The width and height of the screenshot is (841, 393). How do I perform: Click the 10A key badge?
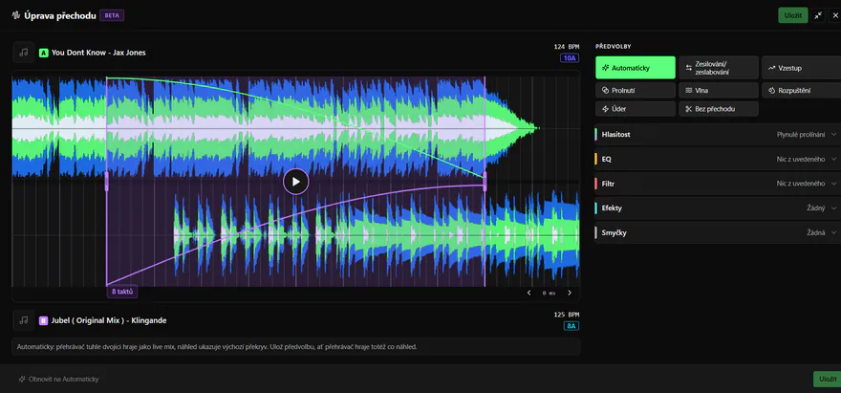[570, 58]
